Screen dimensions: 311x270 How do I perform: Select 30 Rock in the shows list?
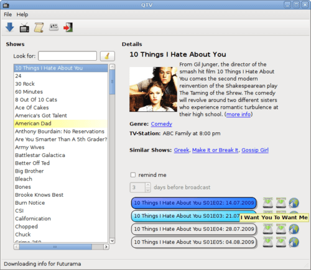61,84
